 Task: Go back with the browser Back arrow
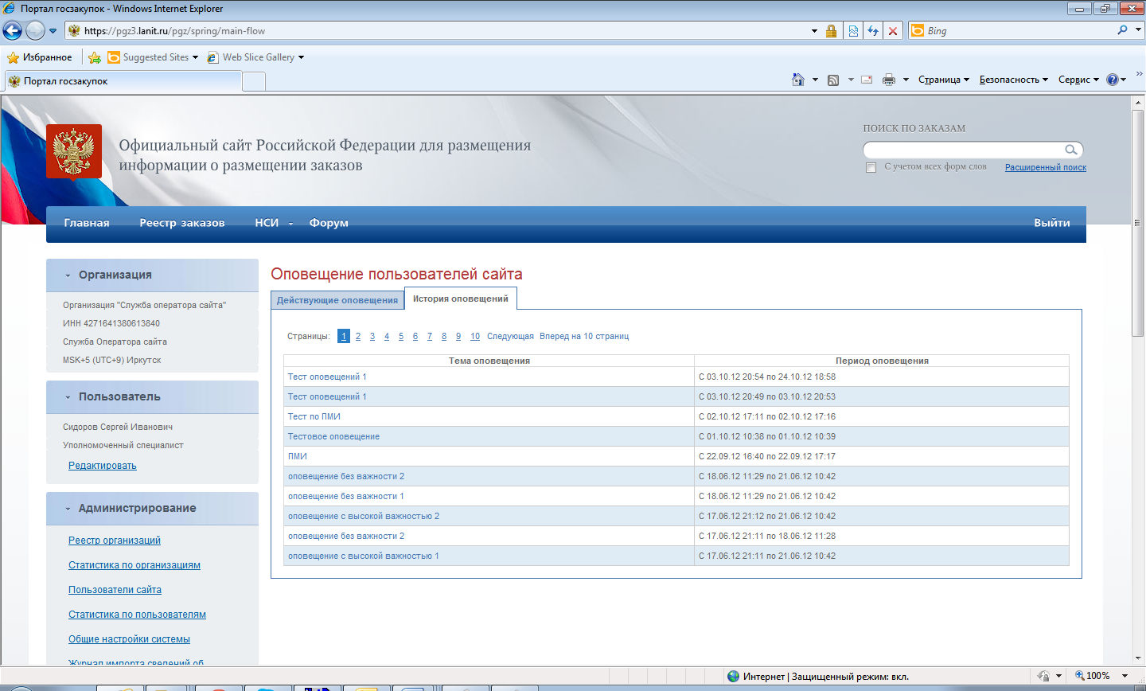point(13,31)
